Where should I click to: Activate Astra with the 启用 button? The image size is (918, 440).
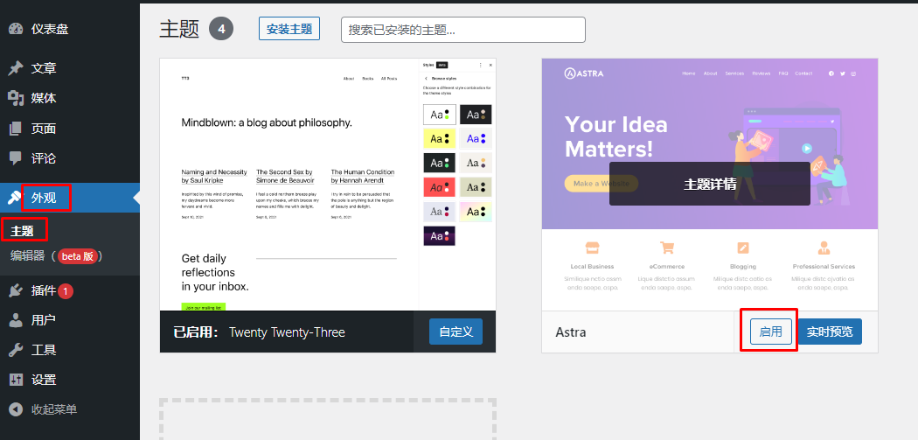770,332
